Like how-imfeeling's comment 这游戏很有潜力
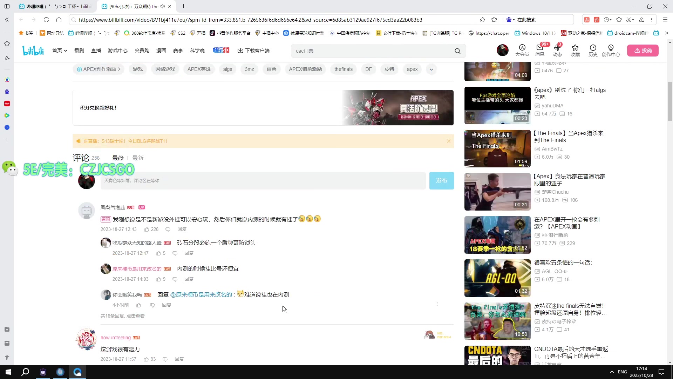 click(147, 359)
